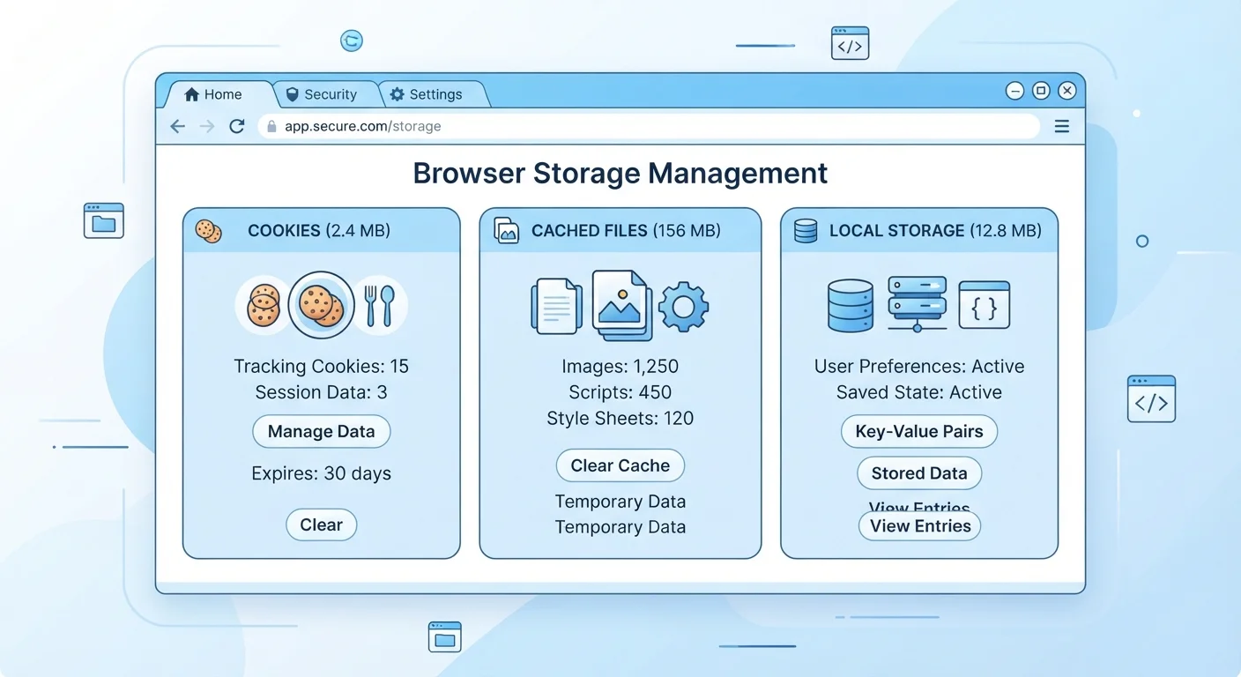Open the hamburger menu
The image size is (1241, 677).
(x=1062, y=127)
